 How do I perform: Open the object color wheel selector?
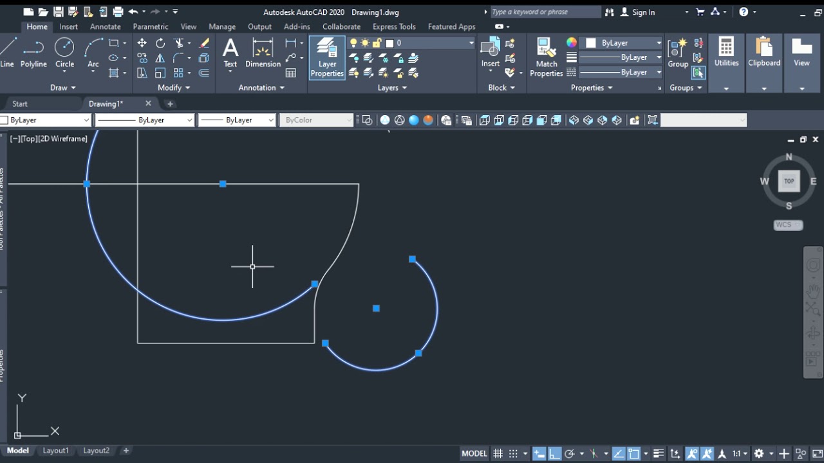point(571,43)
